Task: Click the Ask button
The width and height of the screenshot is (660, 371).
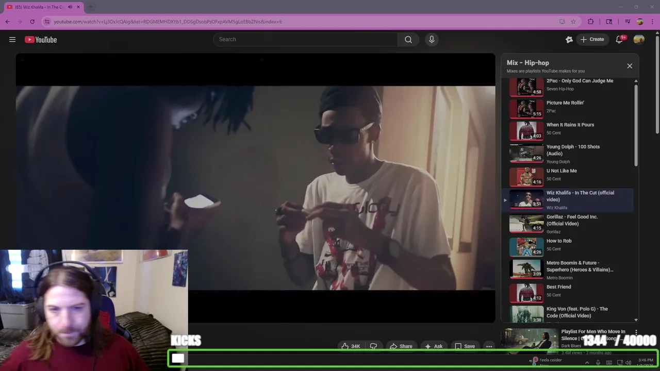Action: click(x=433, y=346)
